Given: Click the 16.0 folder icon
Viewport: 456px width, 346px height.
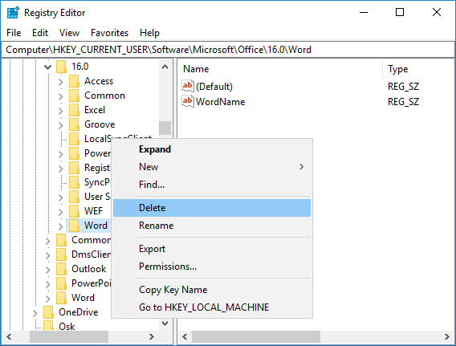Looking at the screenshot, I should tap(61, 67).
